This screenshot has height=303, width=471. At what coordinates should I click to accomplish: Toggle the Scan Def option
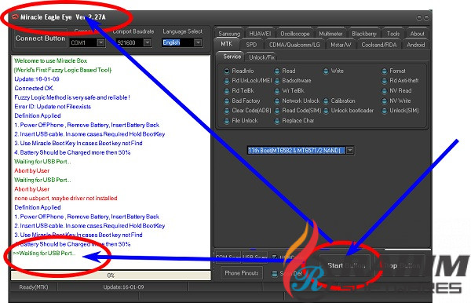click(x=275, y=274)
